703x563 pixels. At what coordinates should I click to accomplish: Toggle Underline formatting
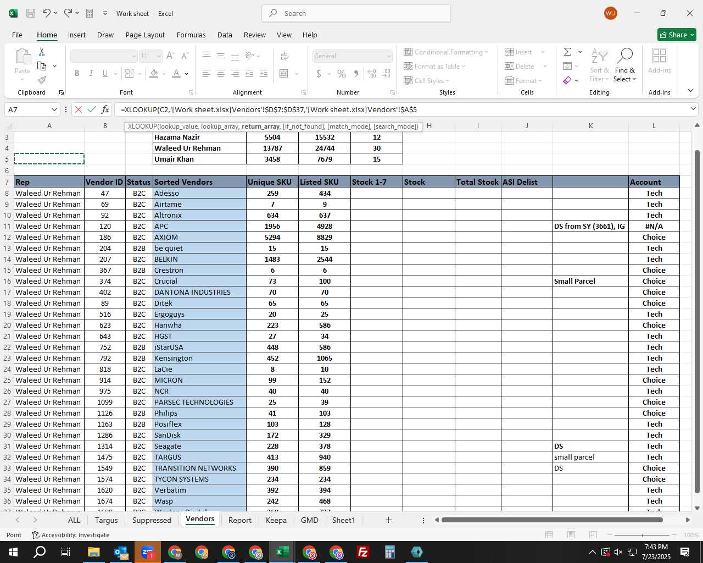(105, 74)
